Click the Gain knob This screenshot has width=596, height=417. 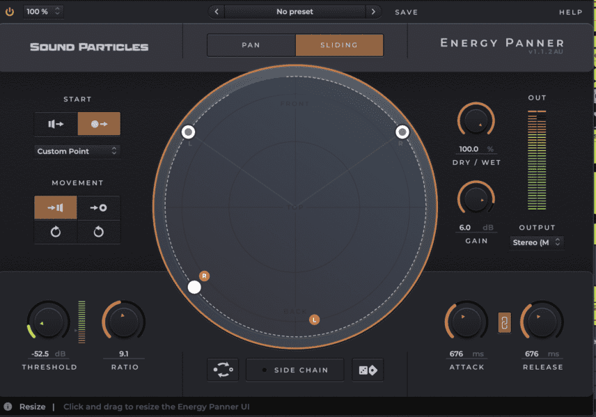(476, 199)
